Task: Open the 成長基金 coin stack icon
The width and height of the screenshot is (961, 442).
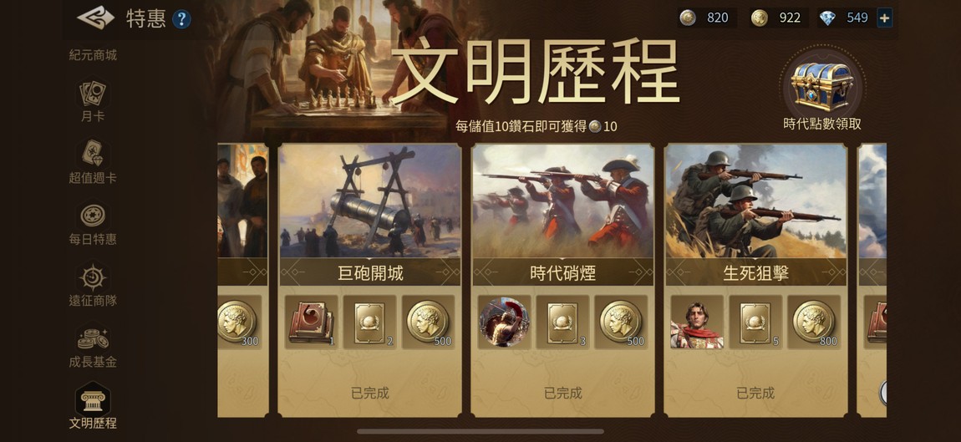Action: coord(93,338)
